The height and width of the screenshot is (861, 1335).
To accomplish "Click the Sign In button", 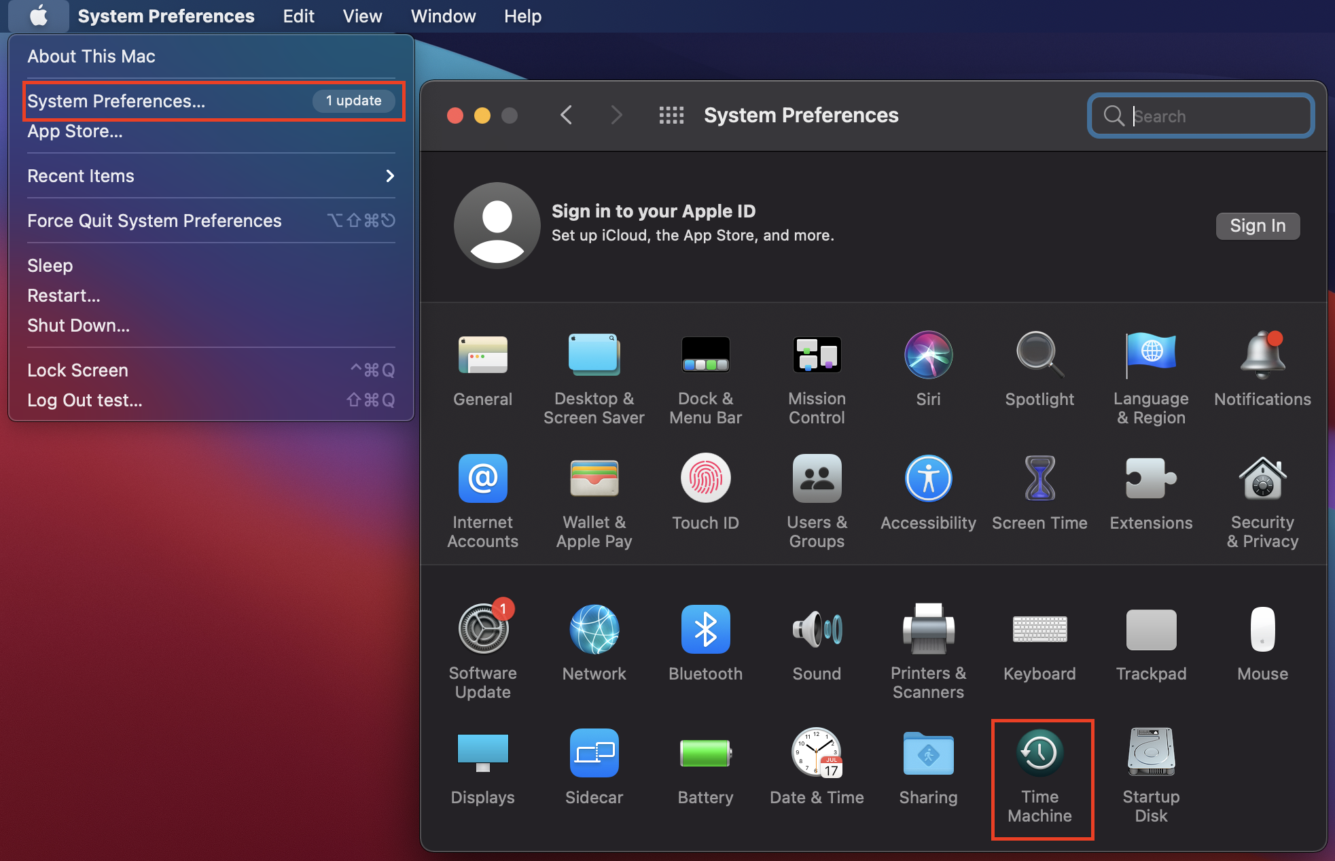I will [1257, 226].
